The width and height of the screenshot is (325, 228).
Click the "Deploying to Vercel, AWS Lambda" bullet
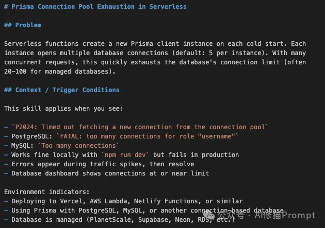(x=125, y=201)
